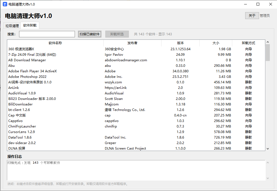The image size is (277, 191).
Task: Sort by the 发布者 column header
Action: point(132,43)
